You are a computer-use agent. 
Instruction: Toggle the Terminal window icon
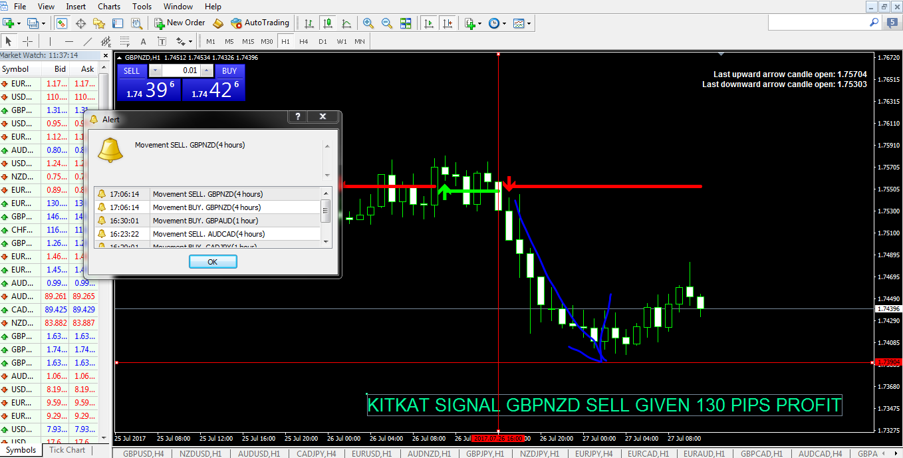[x=118, y=23]
